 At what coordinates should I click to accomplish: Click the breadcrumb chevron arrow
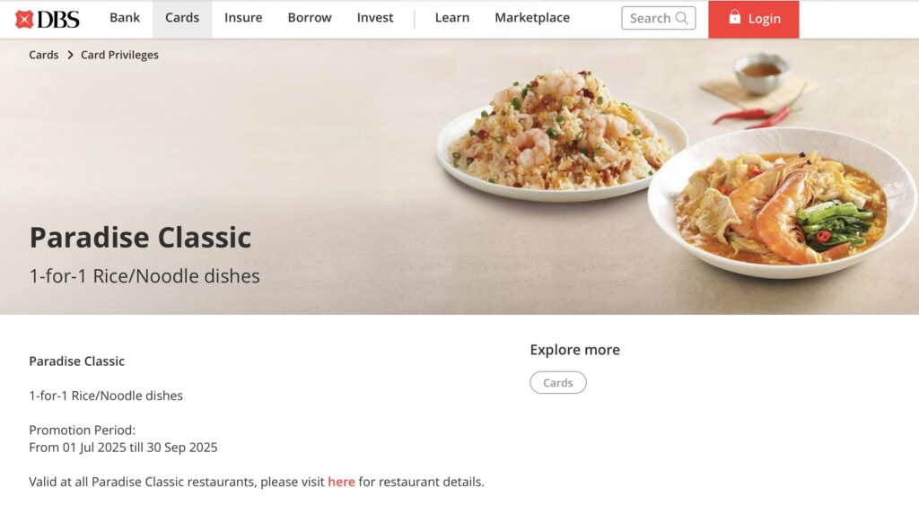click(x=70, y=55)
